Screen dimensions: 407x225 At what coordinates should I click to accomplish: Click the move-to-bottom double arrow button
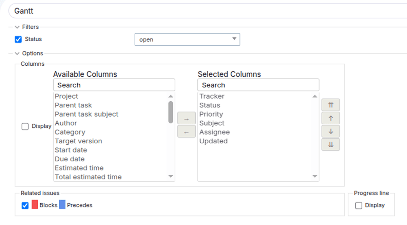[x=331, y=144]
